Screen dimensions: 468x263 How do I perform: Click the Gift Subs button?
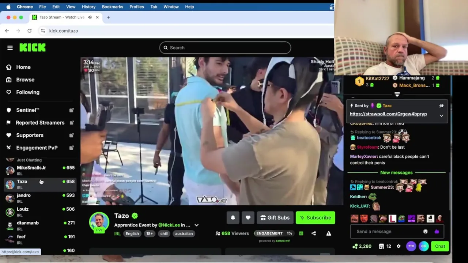click(x=275, y=218)
